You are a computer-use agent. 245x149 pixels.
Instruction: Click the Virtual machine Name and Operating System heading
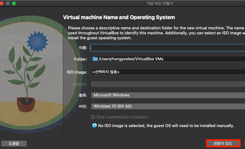point(119,17)
